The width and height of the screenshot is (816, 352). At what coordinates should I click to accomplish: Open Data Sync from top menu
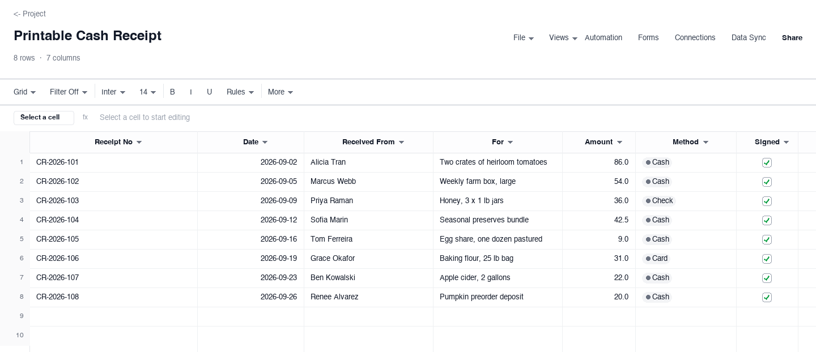click(749, 38)
